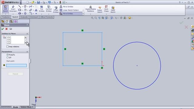Select the Centerpoint Arc tool
This screenshot has width=194, height=109.
tap(25, 10)
